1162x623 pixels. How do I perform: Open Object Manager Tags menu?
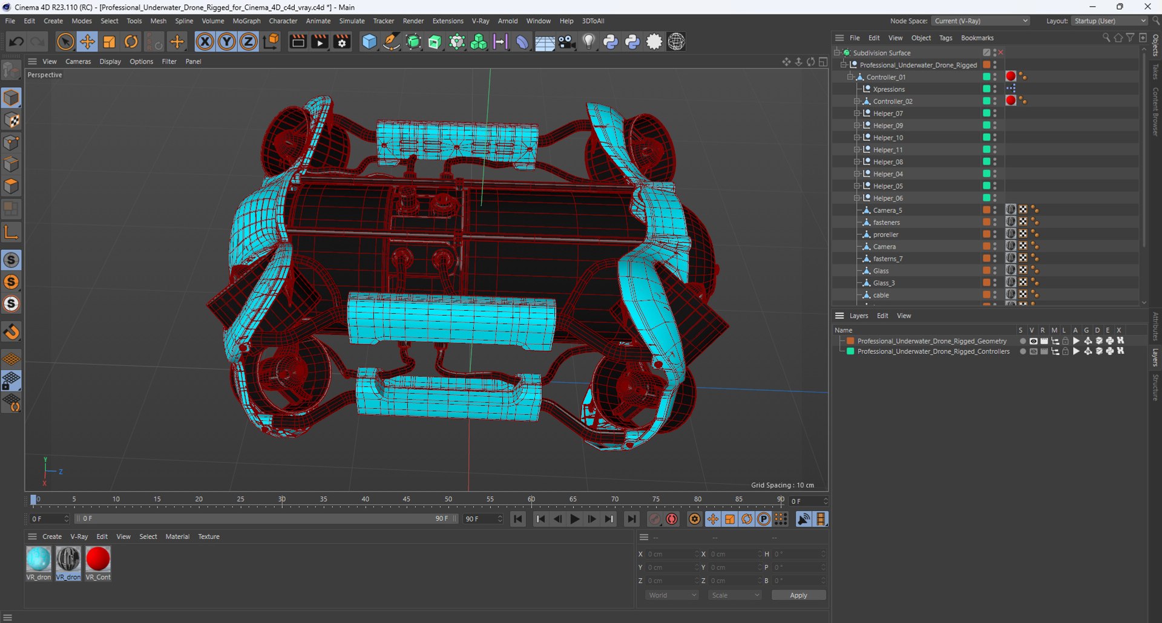(x=945, y=38)
